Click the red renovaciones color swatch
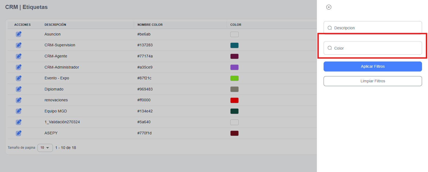This screenshot has width=428, height=172. click(234, 100)
